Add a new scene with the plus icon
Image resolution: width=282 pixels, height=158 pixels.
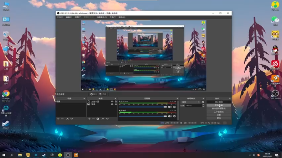[x=58, y=119]
